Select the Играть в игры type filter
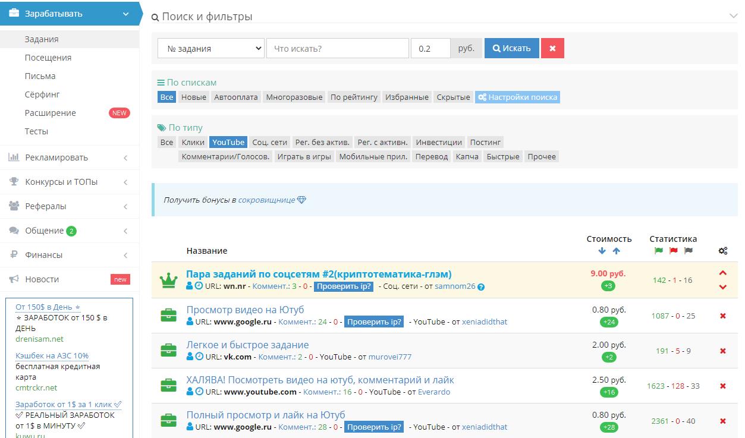This screenshot has height=438, width=745. pyautogui.click(x=304, y=156)
